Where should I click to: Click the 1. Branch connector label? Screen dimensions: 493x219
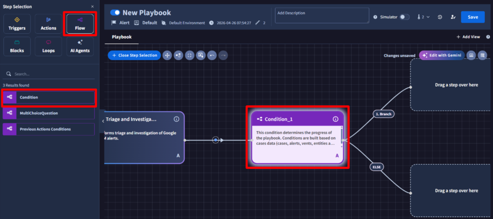click(x=384, y=114)
